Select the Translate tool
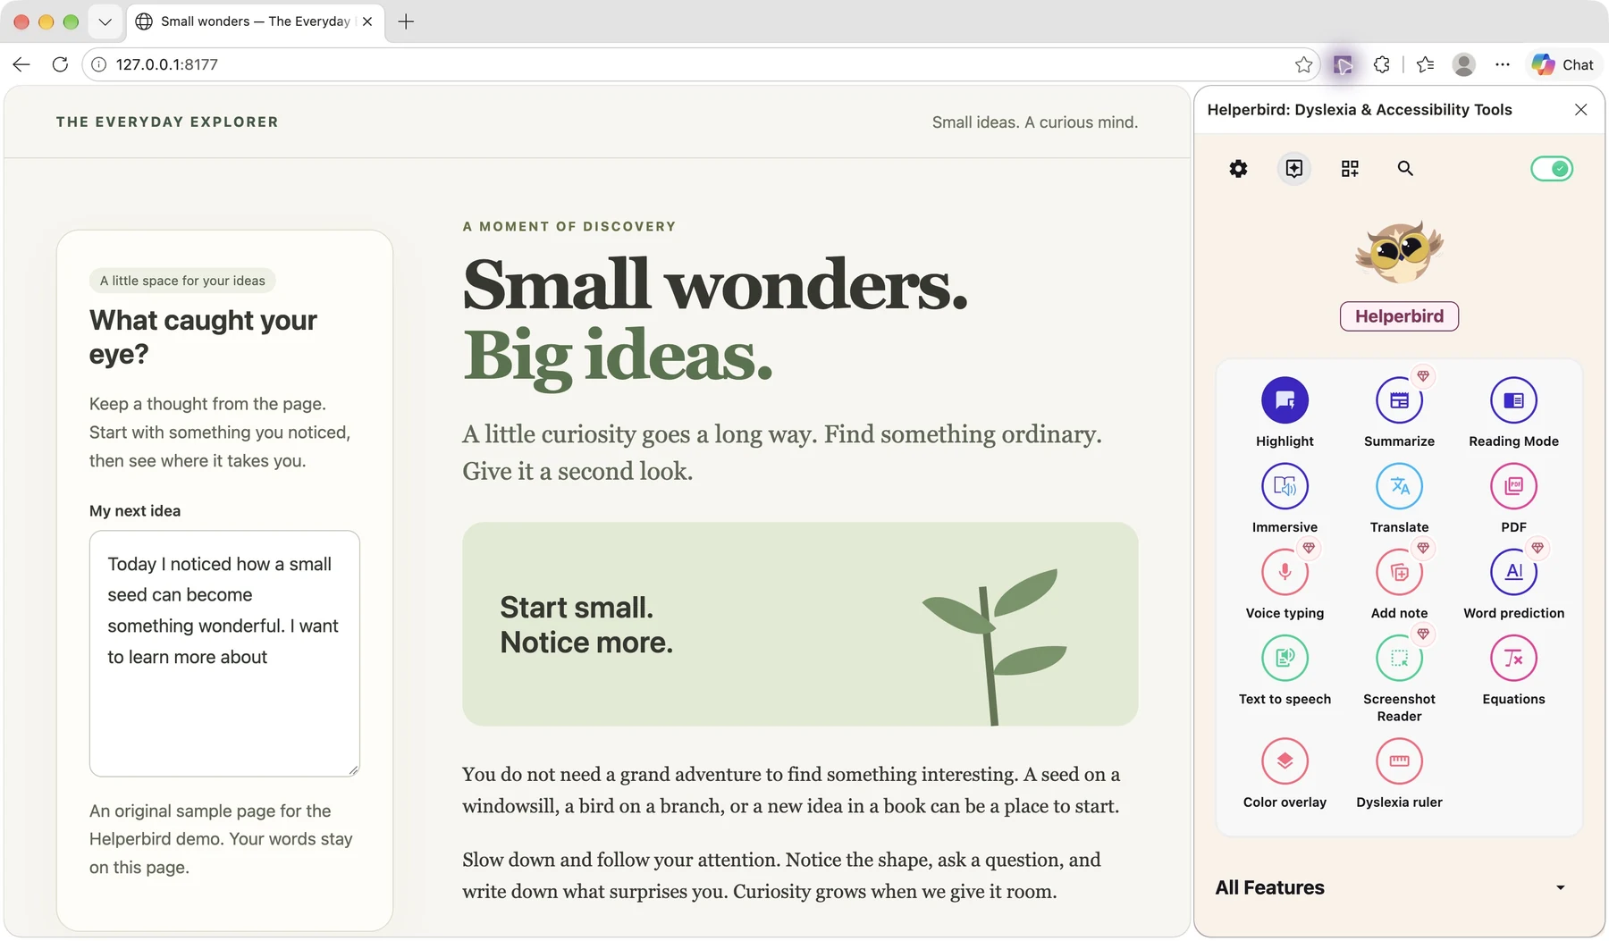 1399,486
